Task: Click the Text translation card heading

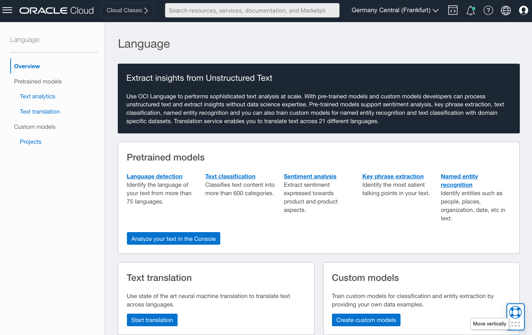Action: (159, 278)
